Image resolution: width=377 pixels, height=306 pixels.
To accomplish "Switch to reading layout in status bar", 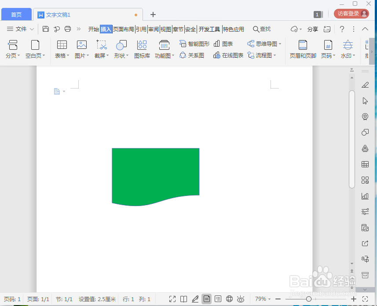I will (184, 299).
